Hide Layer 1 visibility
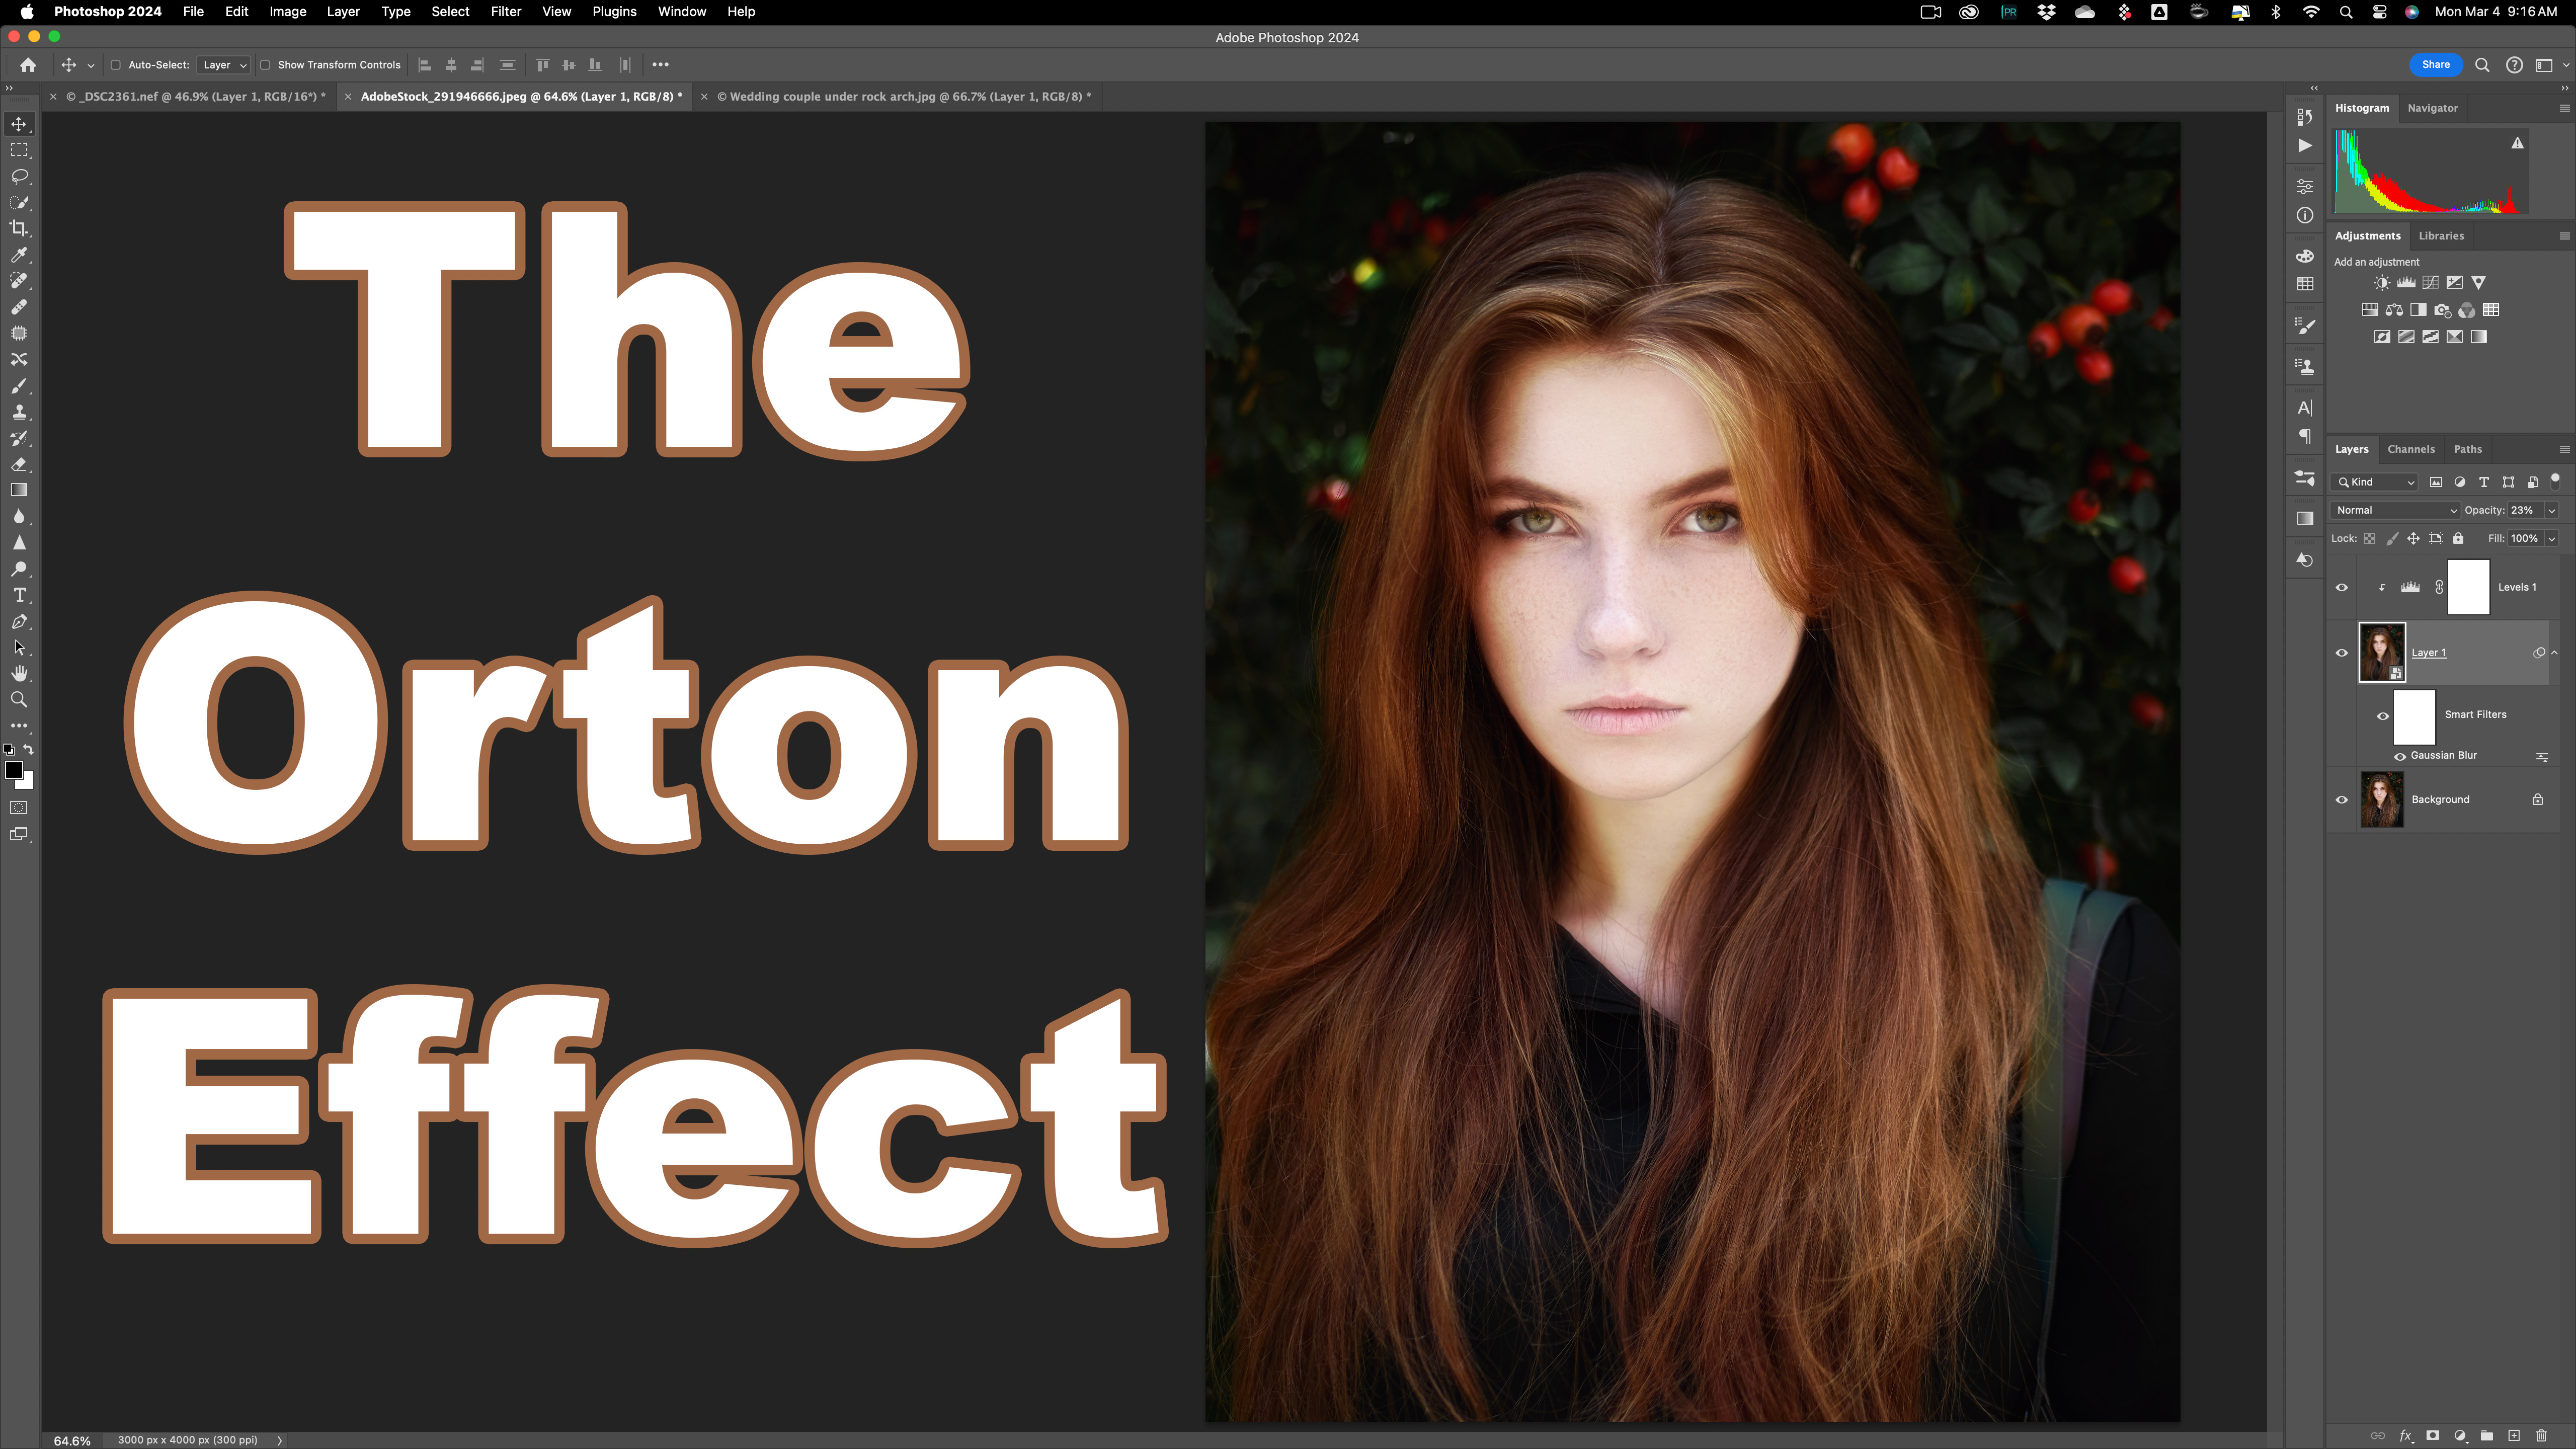Image resolution: width=2576 pixels, height=1449 pixels. [x=2342, y=653]
